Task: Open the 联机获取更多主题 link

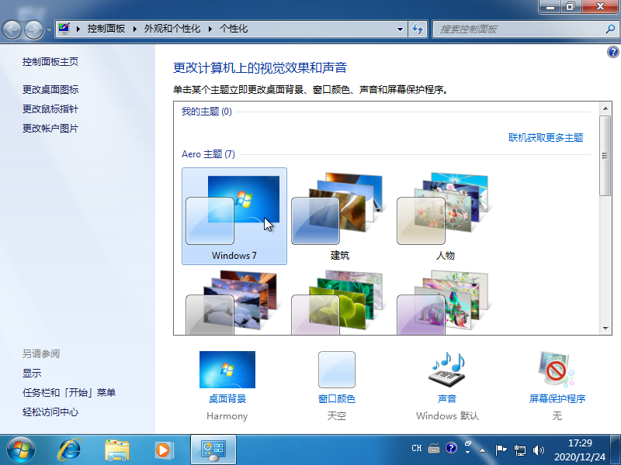Action: [x=546, y=137]
